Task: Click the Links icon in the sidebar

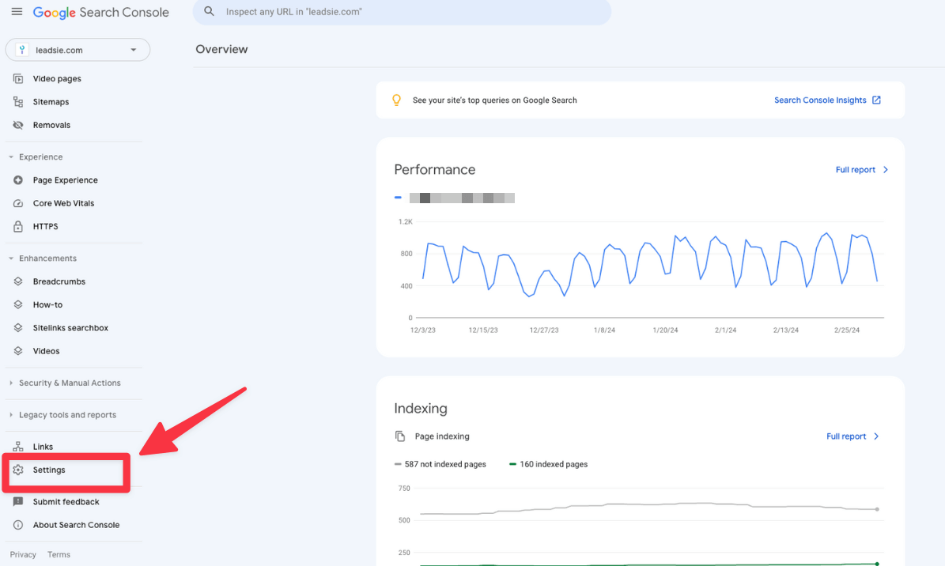Action: [17, 446]
